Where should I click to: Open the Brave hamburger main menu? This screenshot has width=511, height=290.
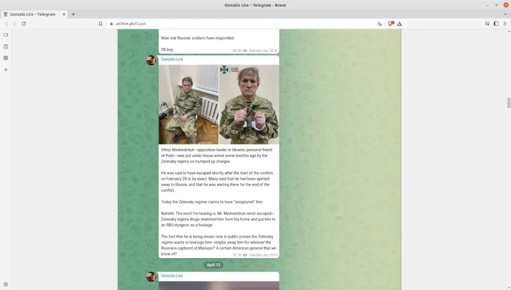[505, 23]
